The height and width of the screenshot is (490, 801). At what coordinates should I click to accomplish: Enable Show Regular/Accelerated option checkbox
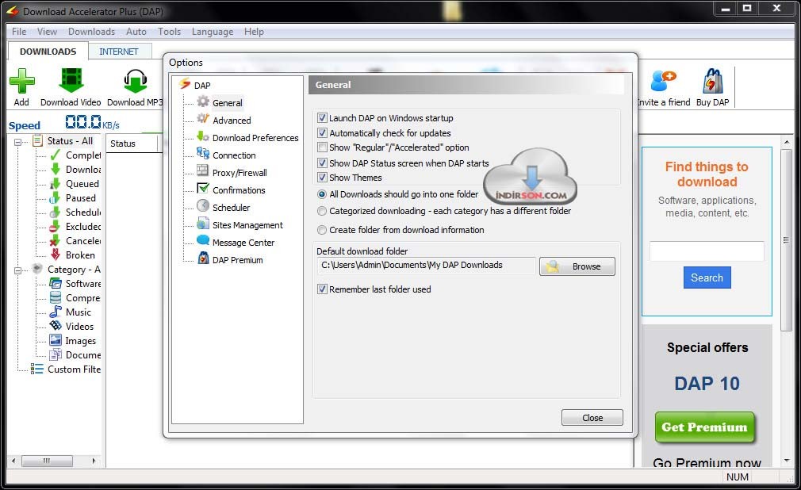coord(322,147)
